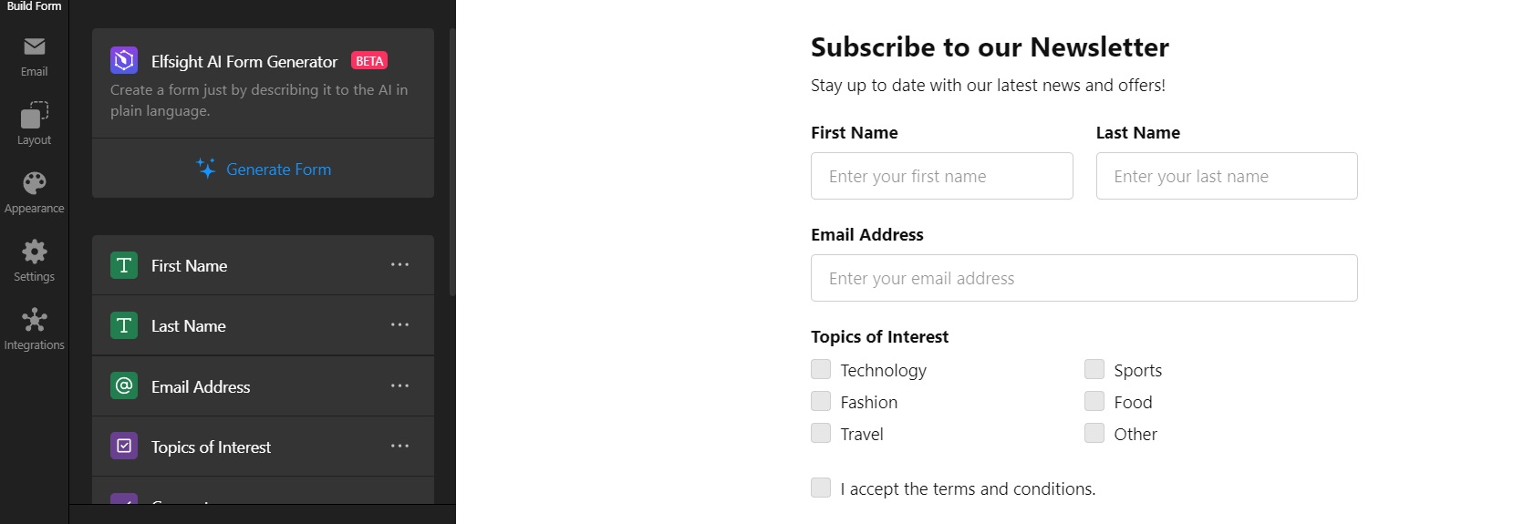This screenshot has height=524, width=1514.
Task: Click the Generate Form button
Action: 264,169
